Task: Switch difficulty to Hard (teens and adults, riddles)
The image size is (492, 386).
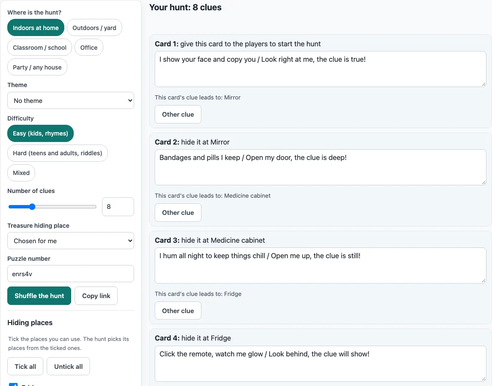Action: pos(57,153)
